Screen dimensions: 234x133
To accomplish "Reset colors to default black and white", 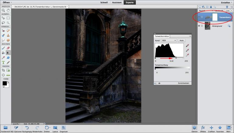I will [3, 87].
